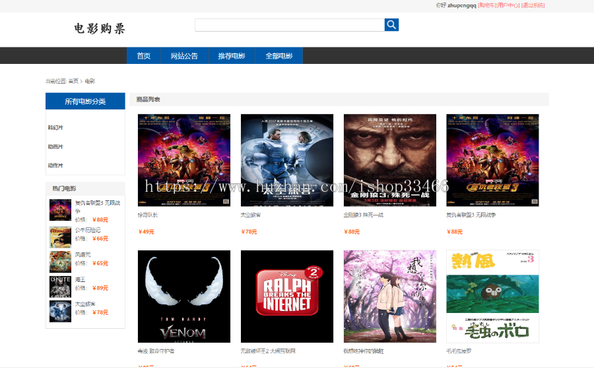594x369 pixels.
Task: Click the zhupengqq username at top
Action: click(462, 5)
